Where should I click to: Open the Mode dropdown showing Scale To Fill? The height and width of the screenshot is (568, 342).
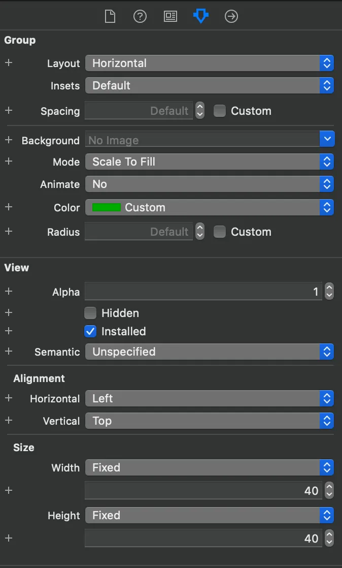(209, 162)
